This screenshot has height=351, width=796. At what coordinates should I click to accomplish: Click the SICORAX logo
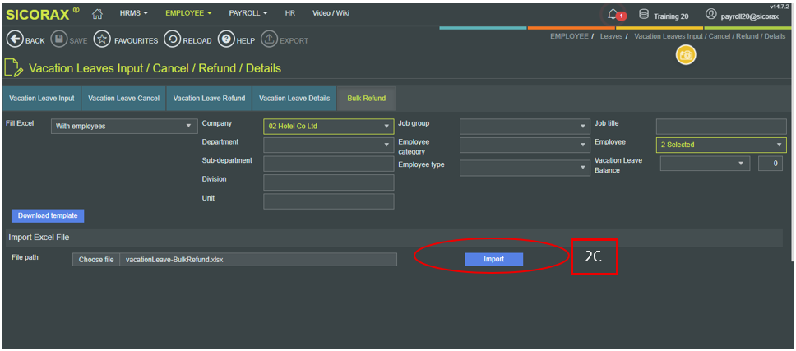(43, 14)
